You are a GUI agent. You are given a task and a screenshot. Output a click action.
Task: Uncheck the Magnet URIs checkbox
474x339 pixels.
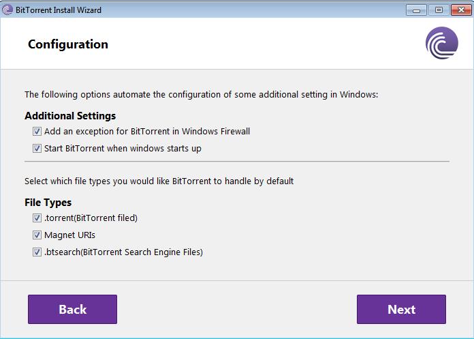[37, 235]
